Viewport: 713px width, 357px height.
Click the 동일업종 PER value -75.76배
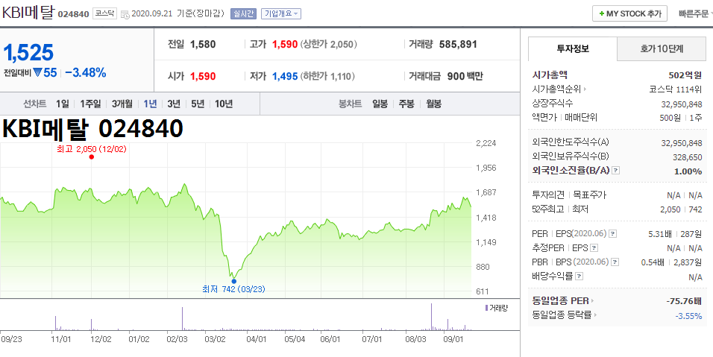[684, 300]
